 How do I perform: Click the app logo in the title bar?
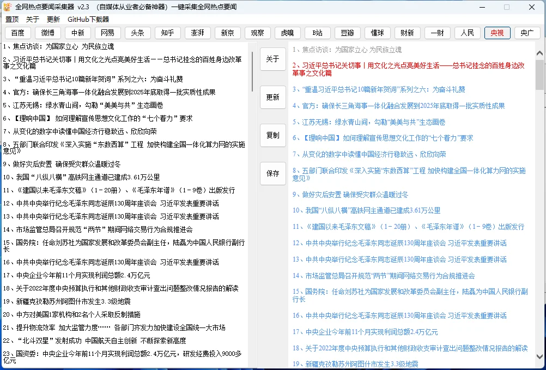pos(8,7)
